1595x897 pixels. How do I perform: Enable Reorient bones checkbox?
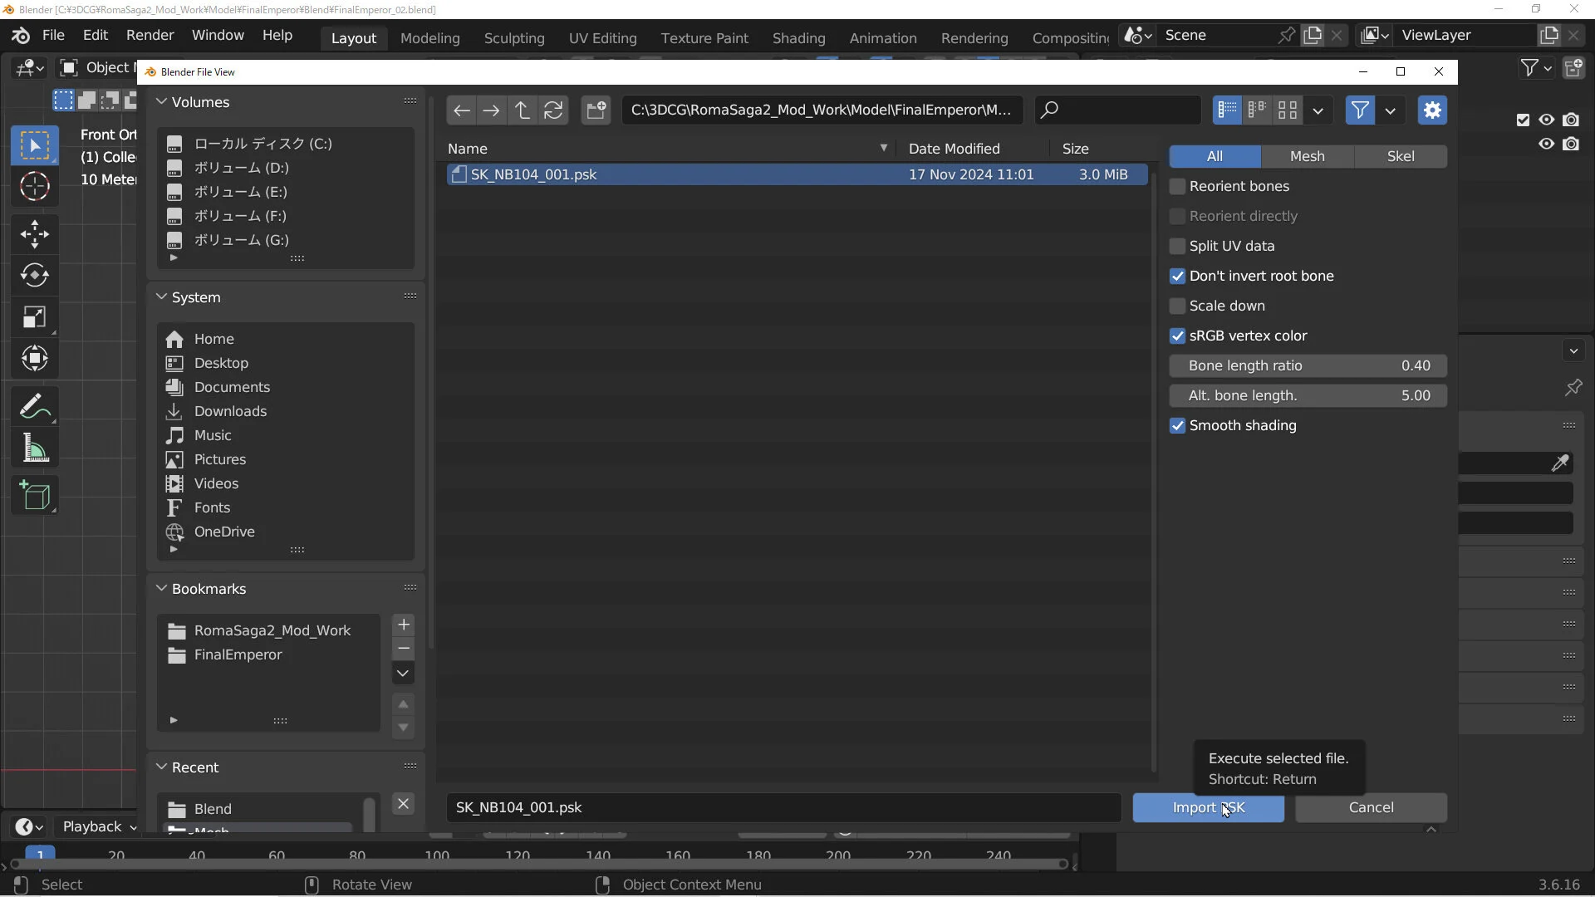pyautogui.click(x=1177, y=187)
